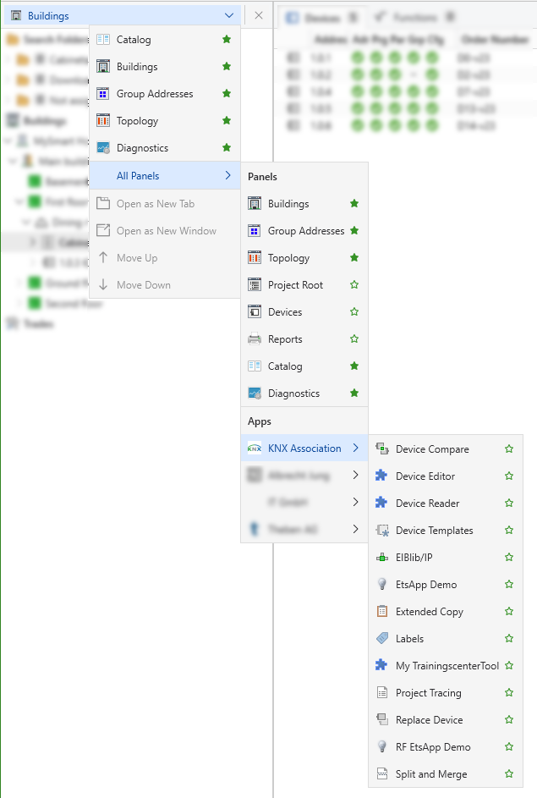Image resolution: width=537 pixels, height=798 pixels.
Task: Click the Replace Device icon
Action: pyautogui.click(x=382, y=719)
